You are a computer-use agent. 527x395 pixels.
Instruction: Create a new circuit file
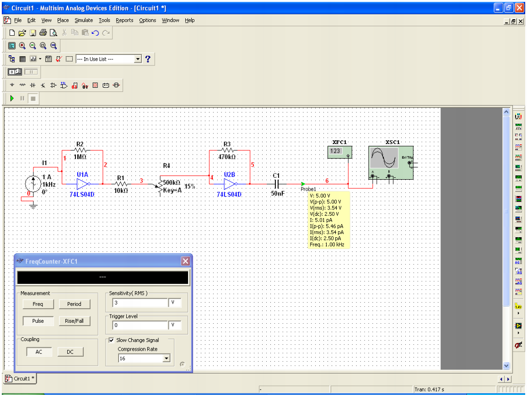[x=12, y=32]
